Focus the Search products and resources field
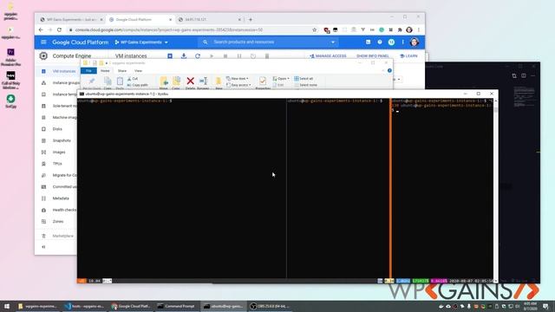This screenshot has width=555, height=312. pyautogui.click(x=269, y=42)
